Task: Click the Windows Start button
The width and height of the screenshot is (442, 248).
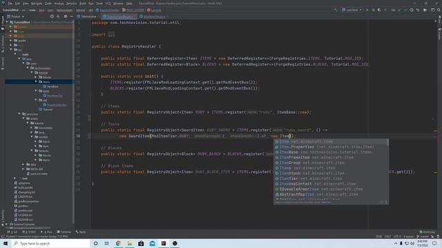Action: pyautogui.click(x=6, y=243)
